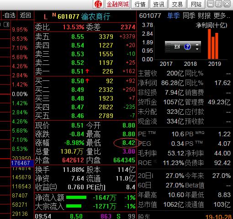Click the 0.00% axis label
233x219 pixels.
[x=20, y=94]
